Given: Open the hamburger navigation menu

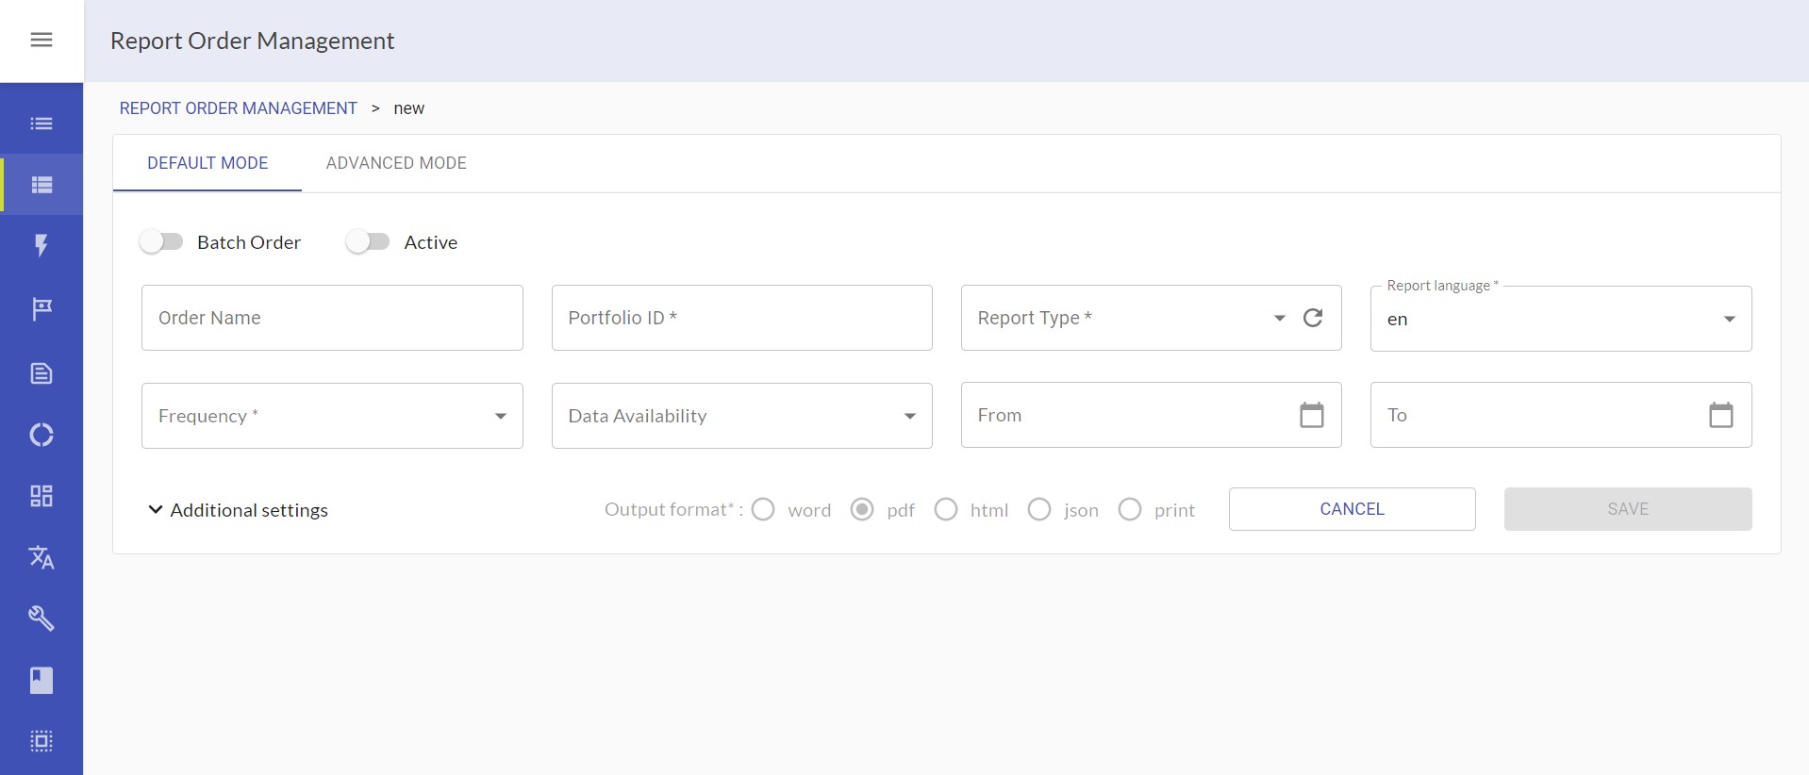Looking at the screenshot, I should pos(41,40).
